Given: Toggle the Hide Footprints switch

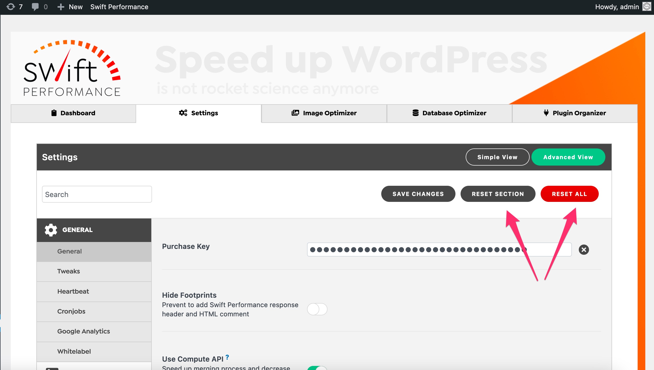Looking at the screenshot, I should click(317, 309).
